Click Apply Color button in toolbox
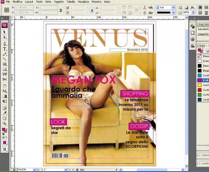The image size is (209, 172). coord(4,142)
